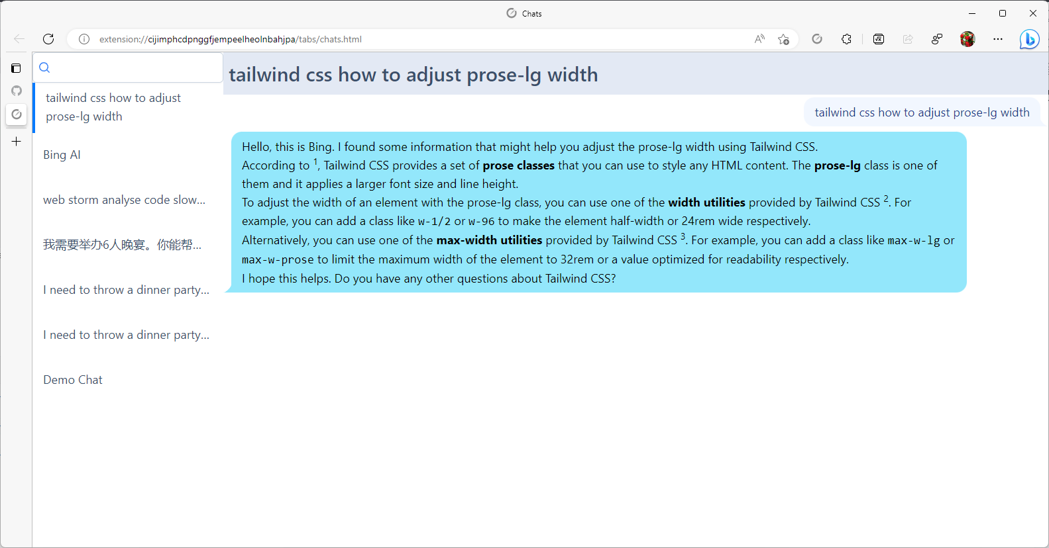This screenshot has height=548, width=1049.
Task: Click the 'max-w-lg' code text
Action: click(914, 241)
